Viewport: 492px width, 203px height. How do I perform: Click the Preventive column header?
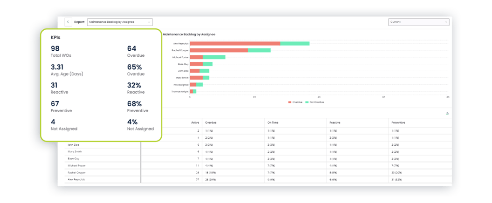click(398, 122)
